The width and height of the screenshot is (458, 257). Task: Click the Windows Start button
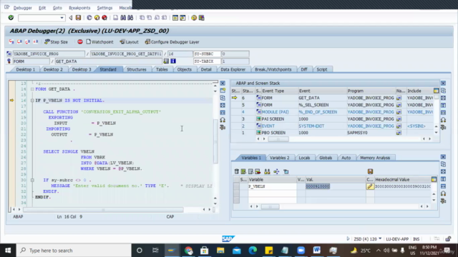click(x=8, y=251)
